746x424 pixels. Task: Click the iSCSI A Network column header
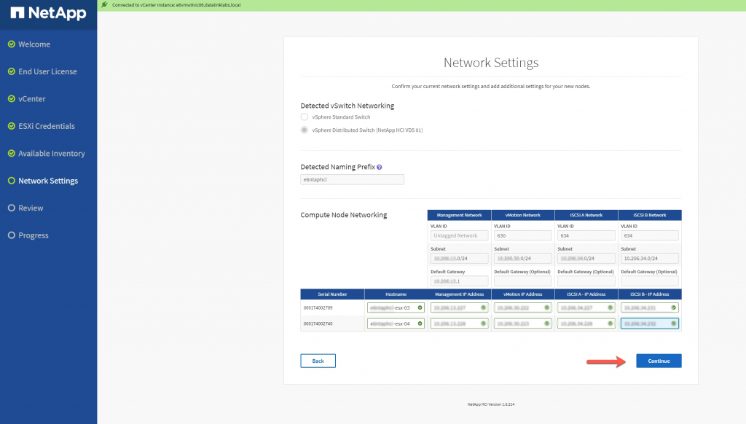[x=586, y=215]
